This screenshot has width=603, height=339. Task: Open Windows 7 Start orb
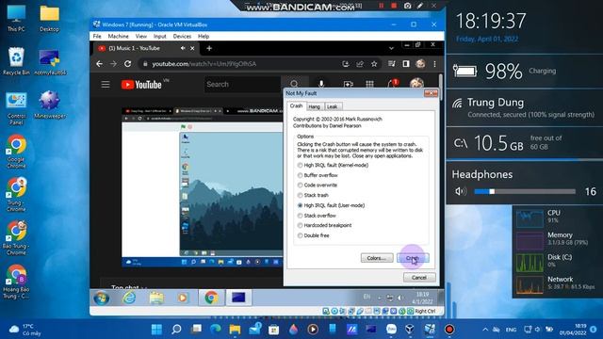(102, 298)
